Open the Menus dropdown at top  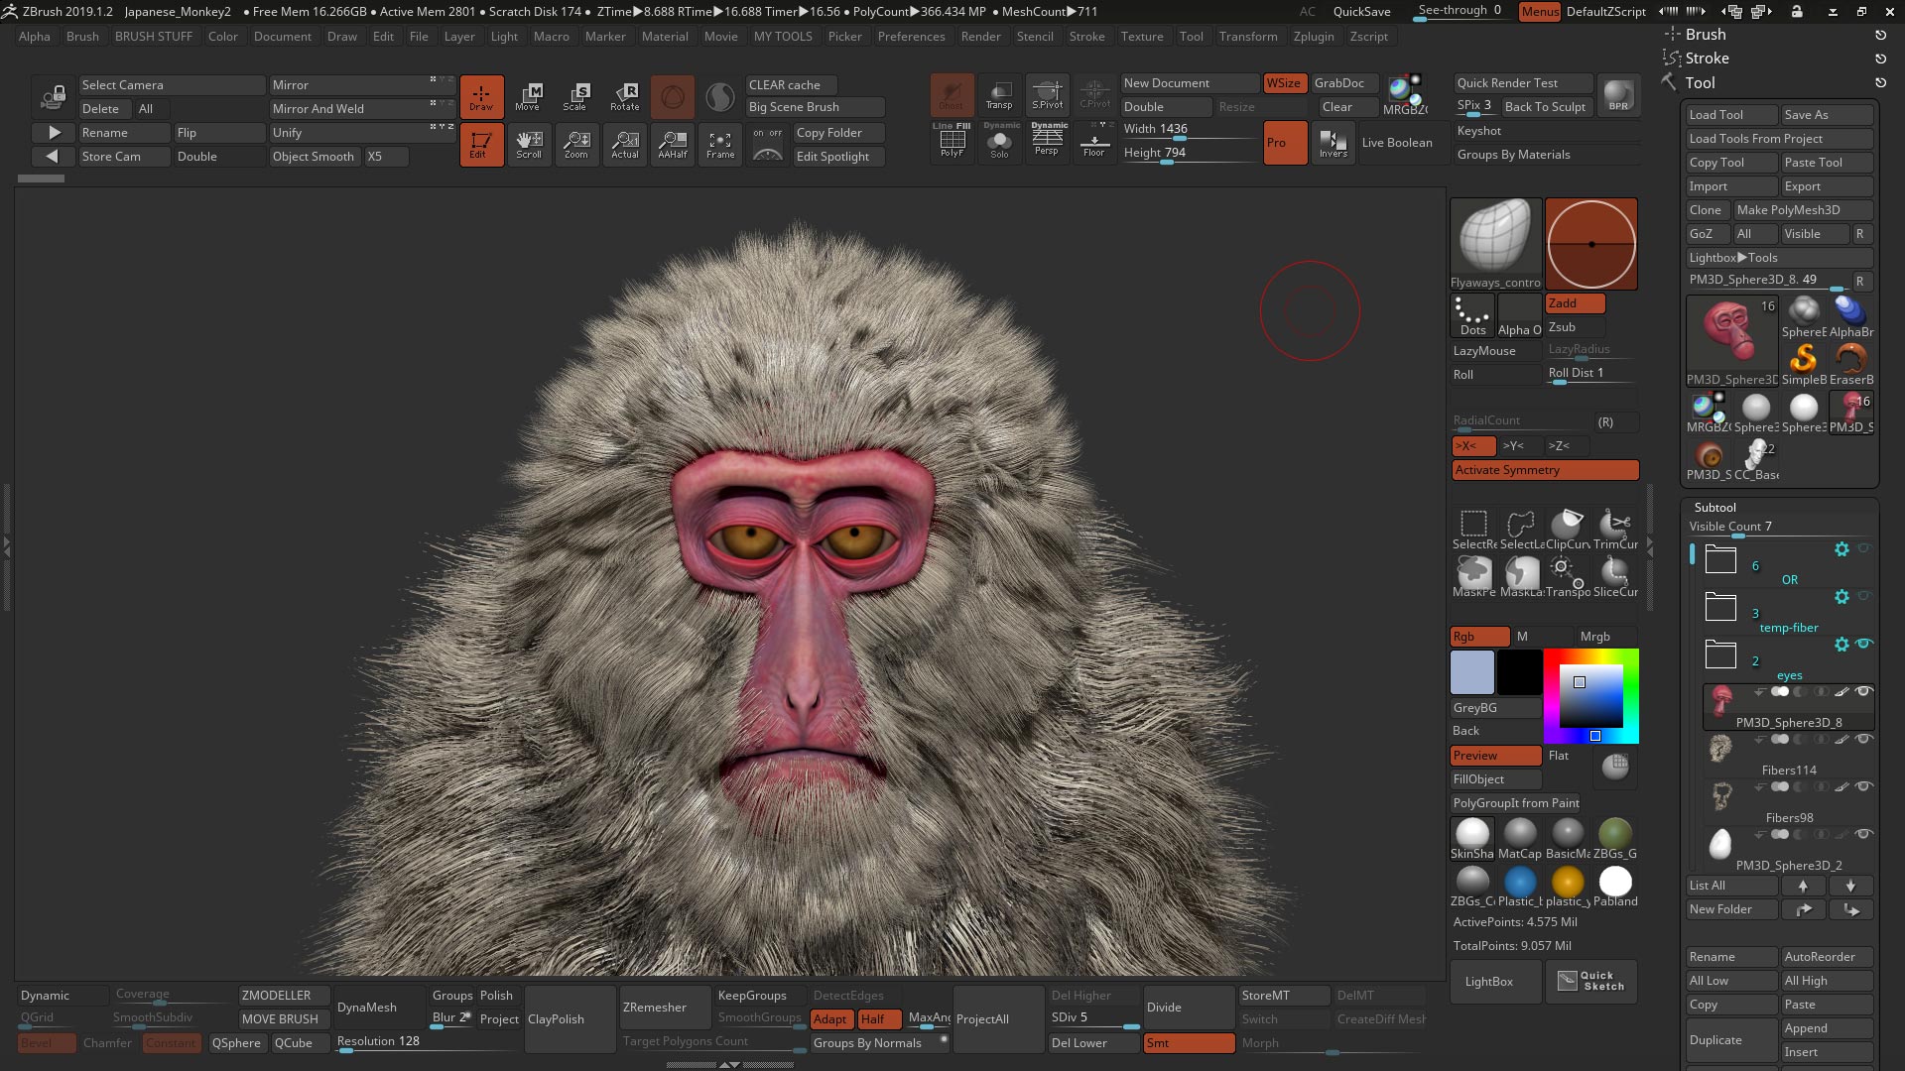[x=1539, y=12]
